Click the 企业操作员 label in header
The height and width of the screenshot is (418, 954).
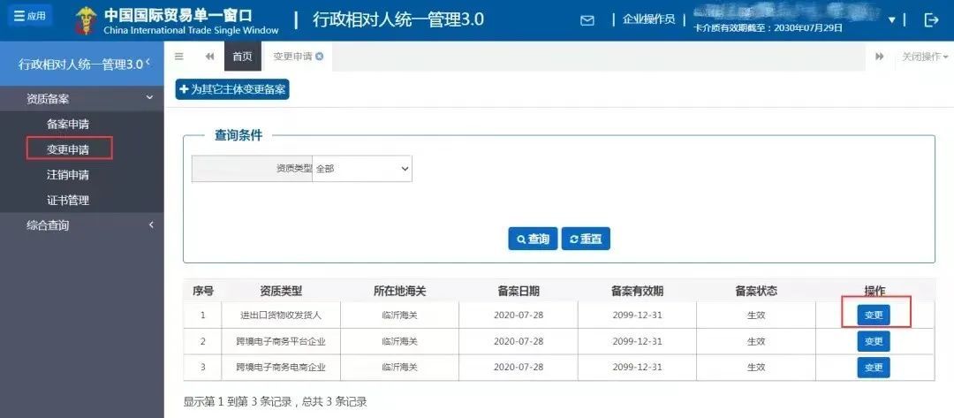[648, 19]
